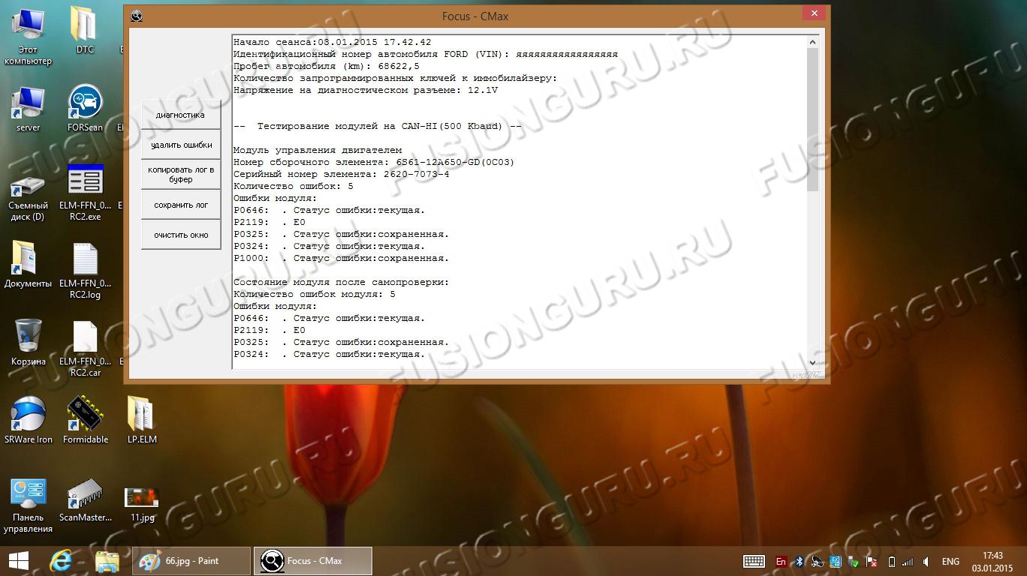Screen dimensions: 1027x576
Task: Click the line 'Начало сеанса:03.01.2015 17.42.42'
Action: pos(333,42)
